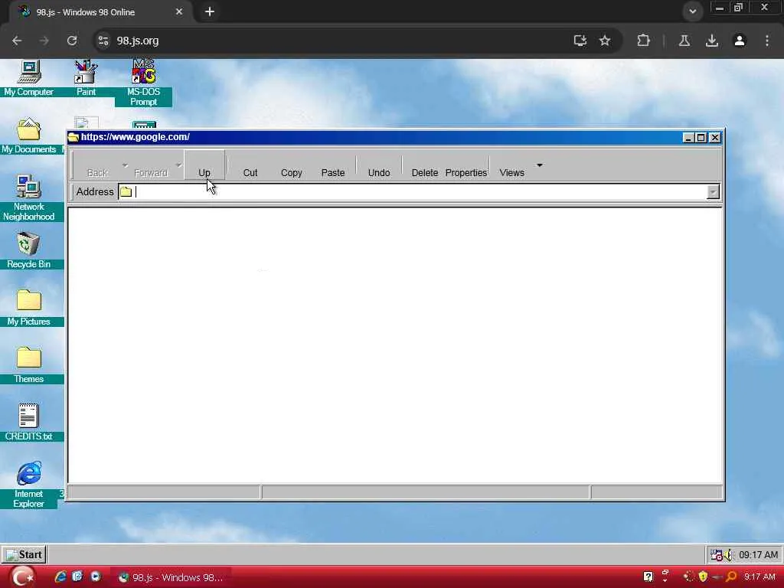Viewport: 784px width, 588px height.
Task: Close the 98.js browser tab
Action: click(x=179, y=11)
